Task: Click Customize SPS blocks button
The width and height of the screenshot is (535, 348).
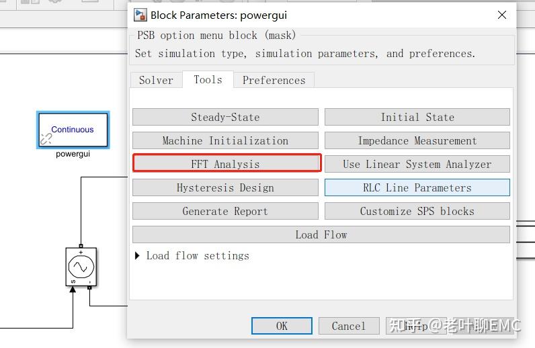Action: tap(417, 211)
